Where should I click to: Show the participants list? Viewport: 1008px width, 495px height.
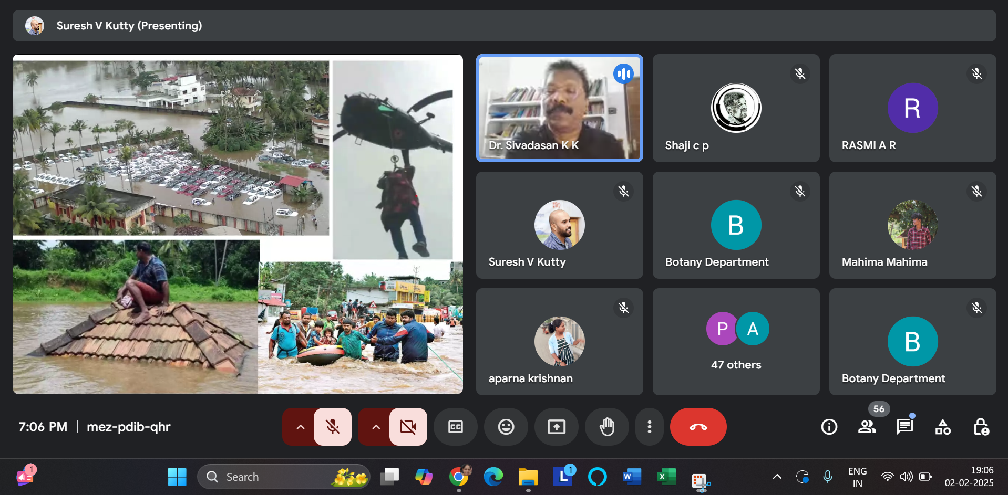(867, 427)
